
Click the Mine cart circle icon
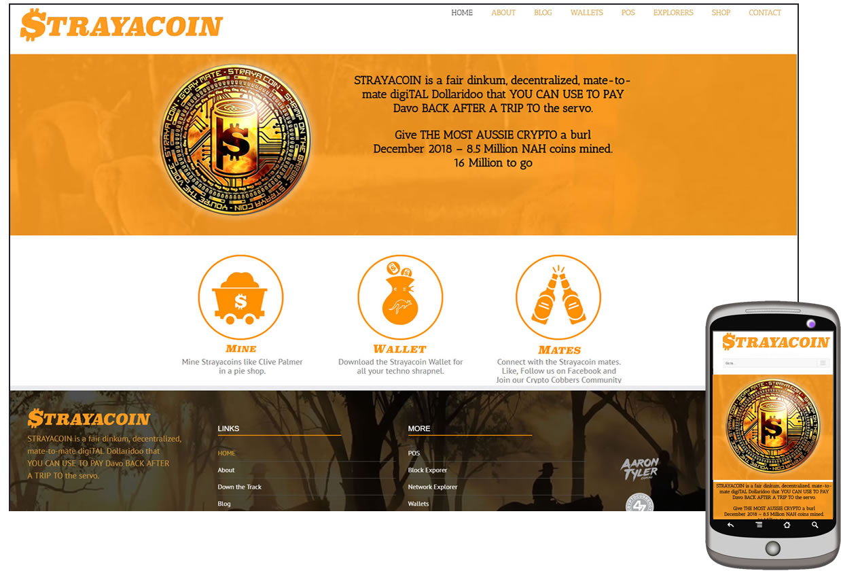point(240,297)
